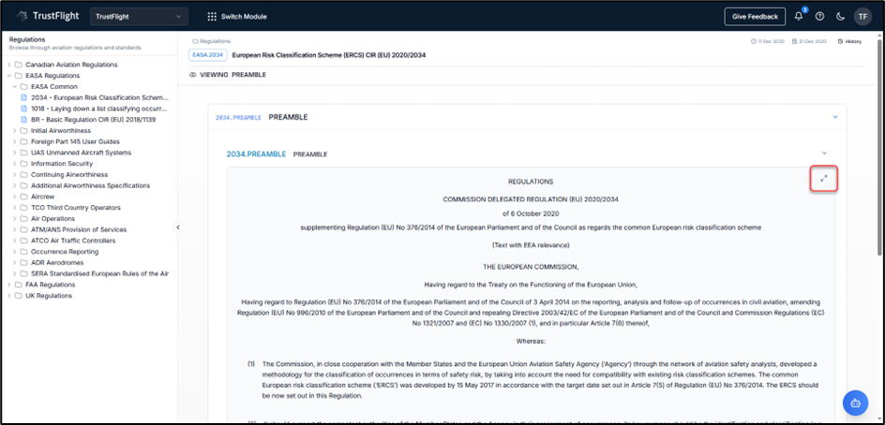Collapse the outer 2034.PREAMBLE section chevron

tap(835, 117)
